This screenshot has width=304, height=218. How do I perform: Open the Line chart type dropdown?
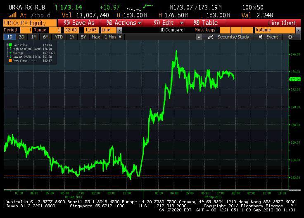[x=120, y=30]
